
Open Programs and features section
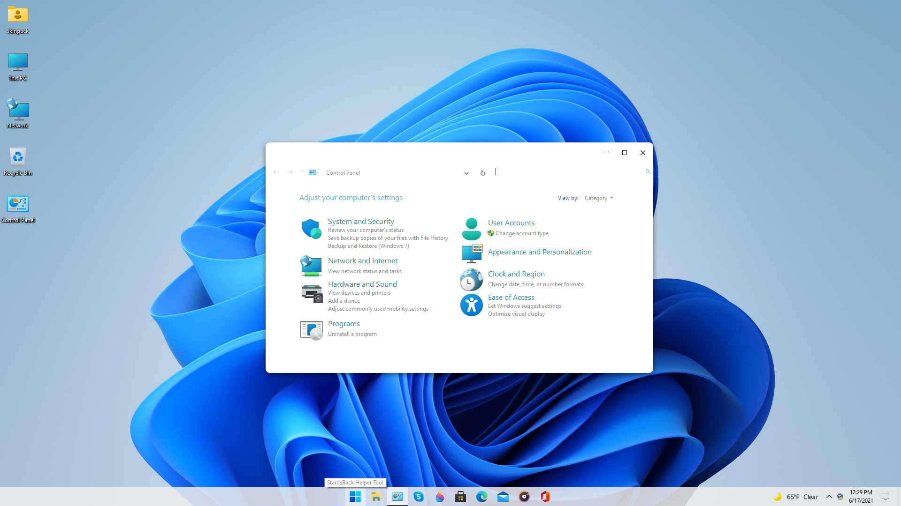(352, 334)
